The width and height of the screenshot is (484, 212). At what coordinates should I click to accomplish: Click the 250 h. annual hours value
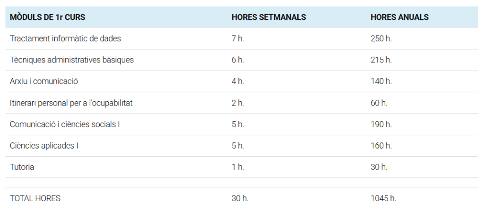381,38
